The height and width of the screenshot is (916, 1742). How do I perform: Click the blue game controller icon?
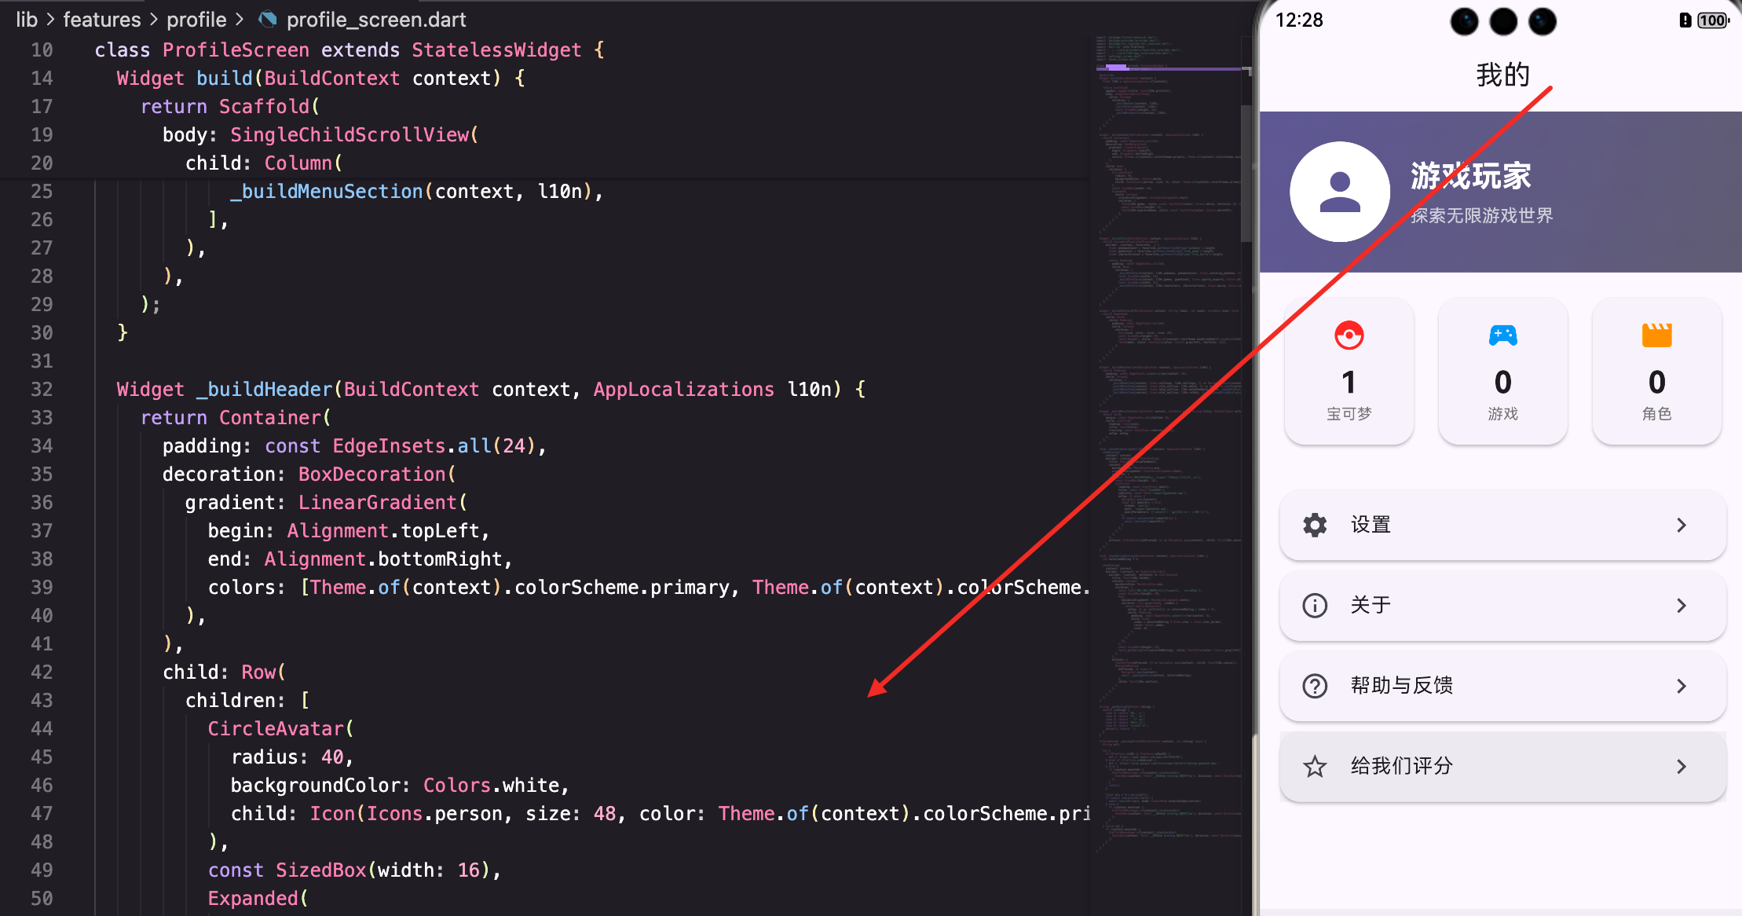1502,335
